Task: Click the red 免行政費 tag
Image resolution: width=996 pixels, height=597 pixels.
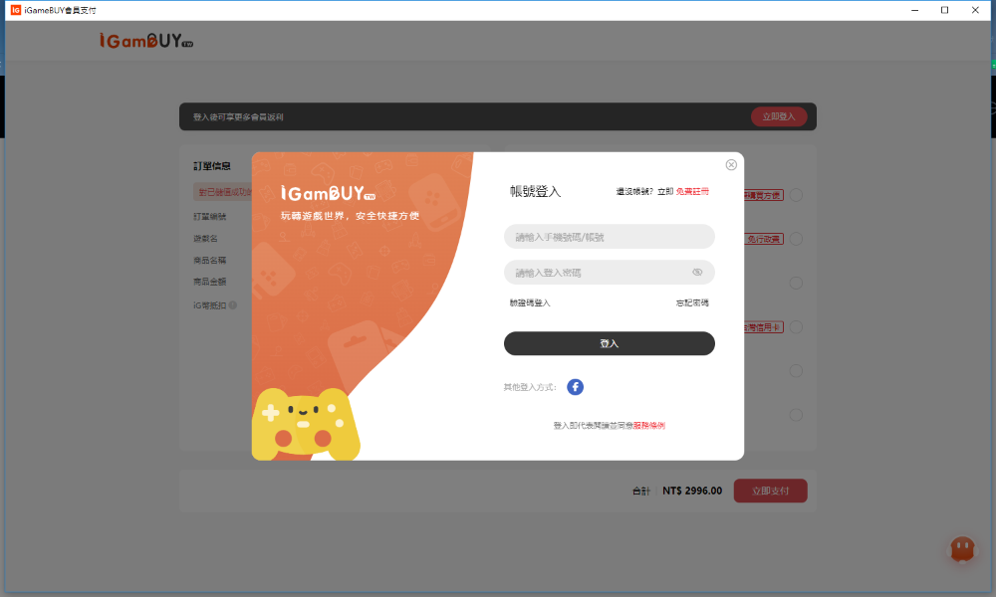Action: click(764, 239)
